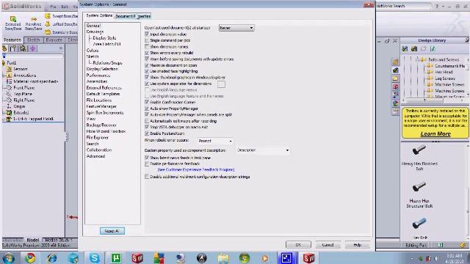Click the Cancel button in System Options

[x=328, y=244]
